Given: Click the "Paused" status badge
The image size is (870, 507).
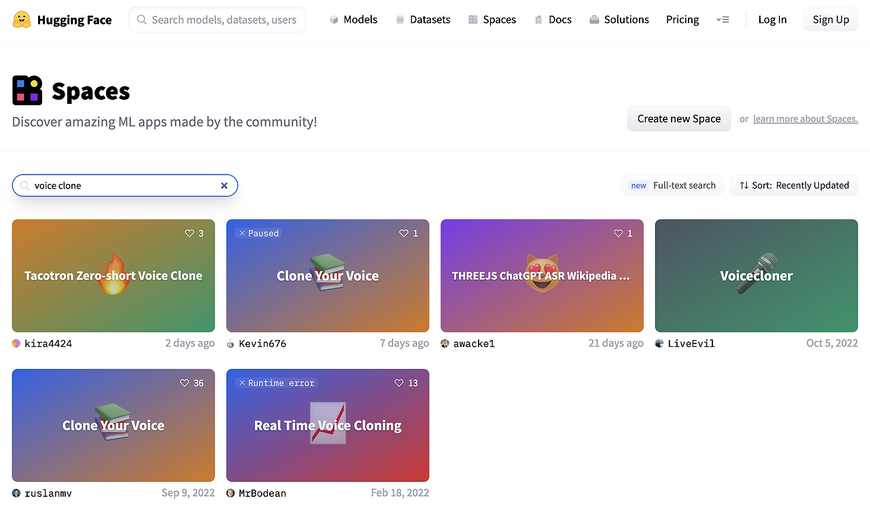Looking at the screenshot, I should click(x=258, y=233).
